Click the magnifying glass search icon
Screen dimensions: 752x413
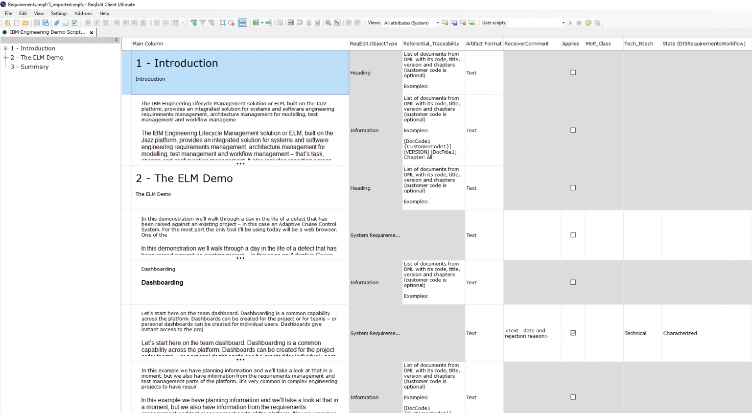(x=328, y=23)
